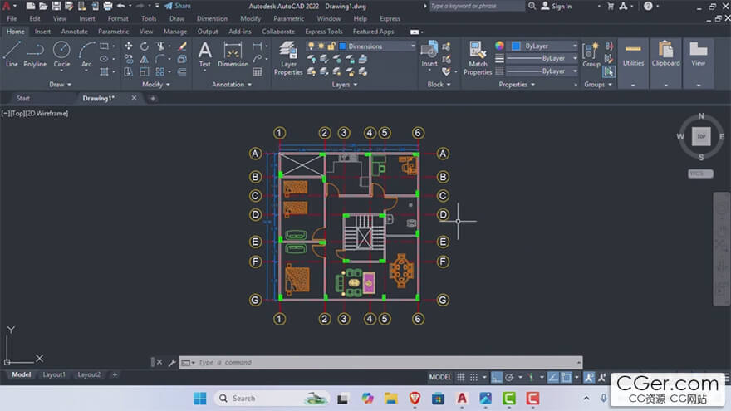Toggle the drawing grid display
The image size is (731, 411).
(x=460, y=377)
